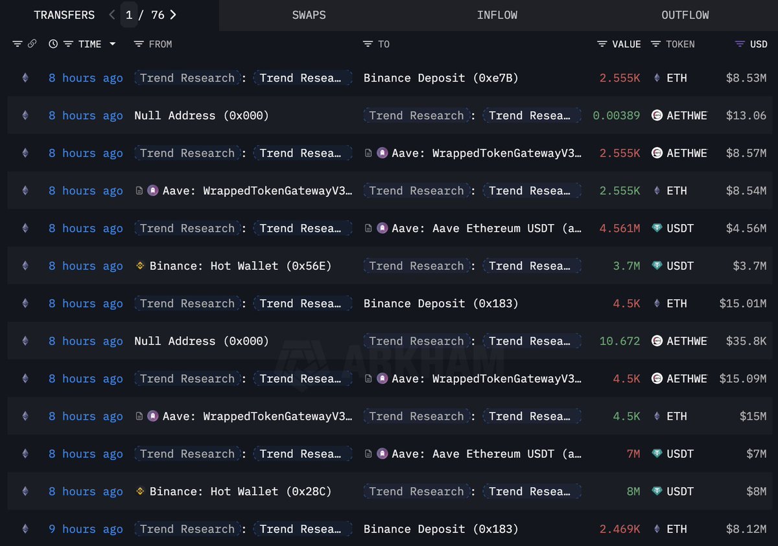Click the value 0.00389 AETHWE
778x546 pixels.
pos(617,115)
